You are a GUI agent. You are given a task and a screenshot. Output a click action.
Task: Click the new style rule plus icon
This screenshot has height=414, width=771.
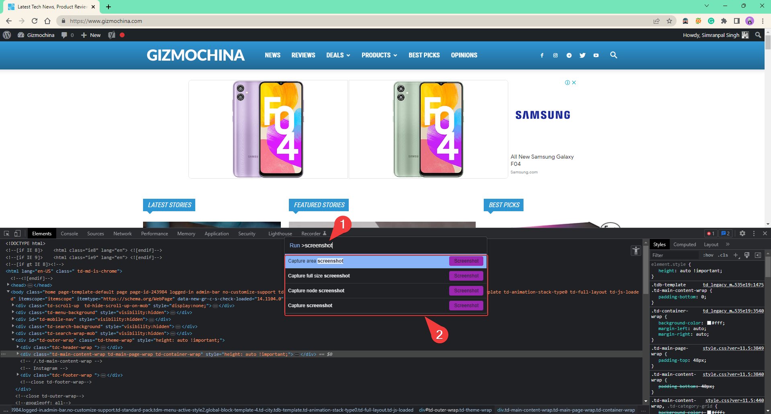click(736, 255)
